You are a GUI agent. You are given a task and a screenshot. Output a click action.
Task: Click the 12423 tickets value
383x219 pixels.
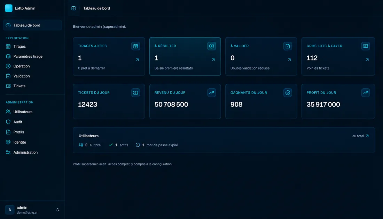(x=87, y=104)
